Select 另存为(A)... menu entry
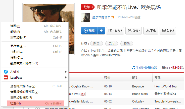This screenshot has width=185, height=109. [35, 46]
